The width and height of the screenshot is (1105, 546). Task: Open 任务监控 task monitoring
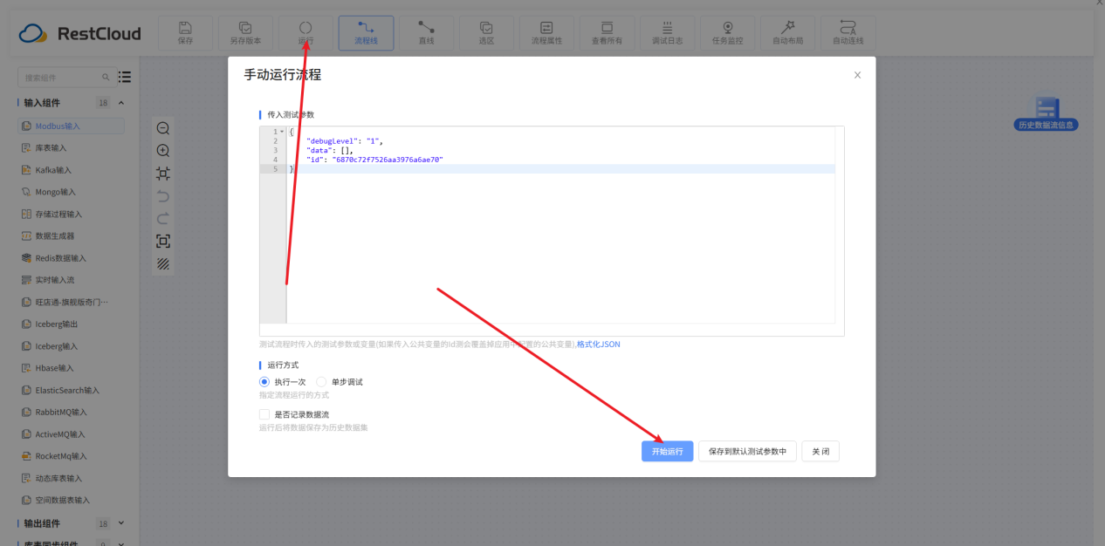pyautogui.click(x=727, y=33)
